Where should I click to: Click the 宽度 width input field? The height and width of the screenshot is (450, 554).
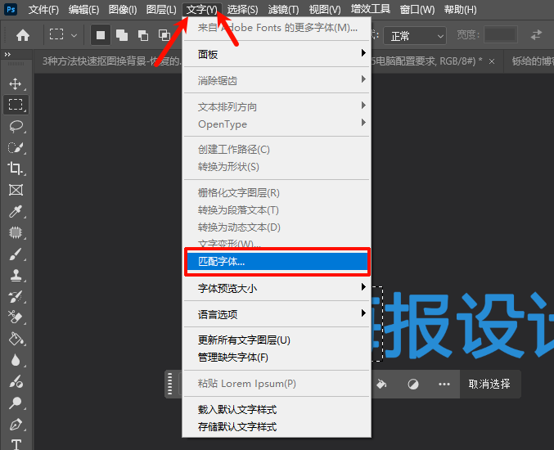501,34
